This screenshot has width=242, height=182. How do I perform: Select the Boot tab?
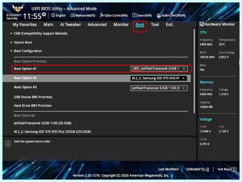pyautogui.click(x=140, y=25)
